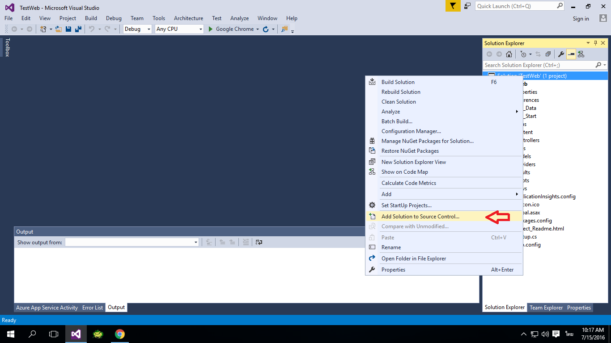Select Solution 'TestWeb' node in tree

545,76
